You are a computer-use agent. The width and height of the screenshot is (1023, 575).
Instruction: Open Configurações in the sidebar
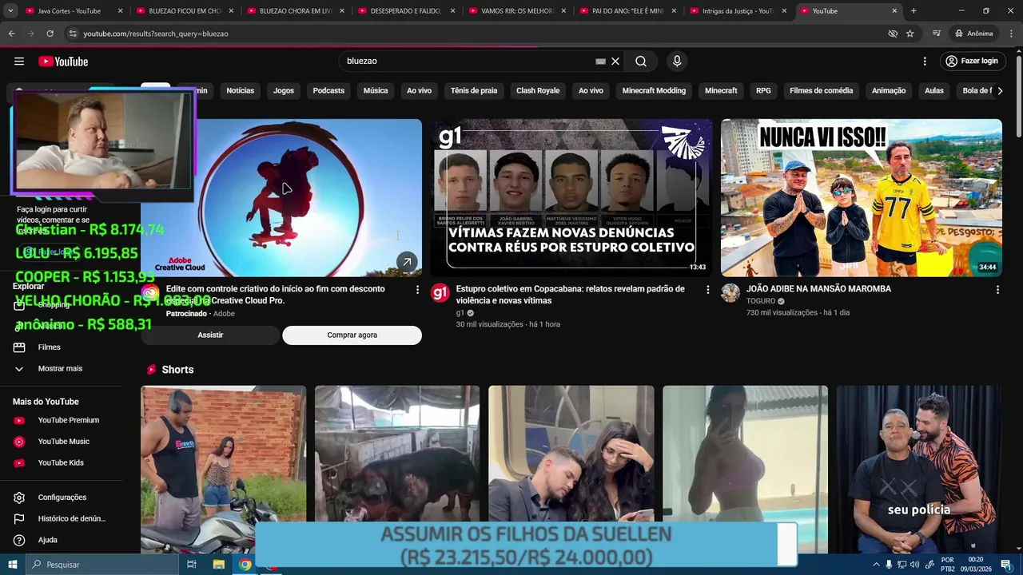pyautogui.click(x=61, y=498)
